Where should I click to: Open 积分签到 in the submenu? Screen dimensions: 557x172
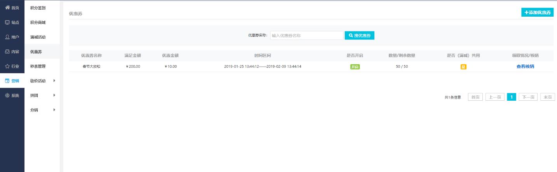coord(38,8)
